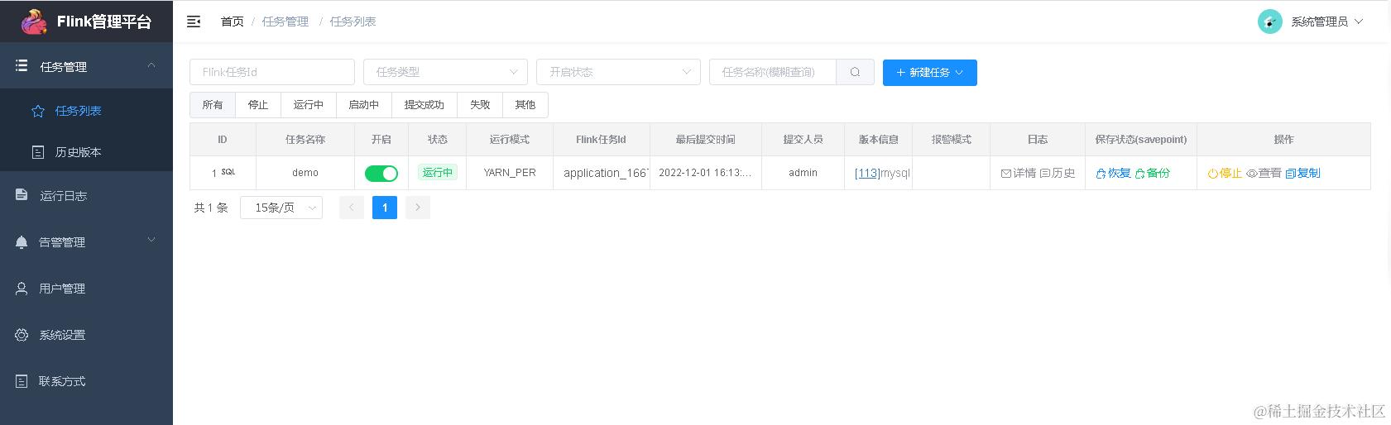Click the 停止 action for demo

pyautogui.click(x=1225, y=173)
